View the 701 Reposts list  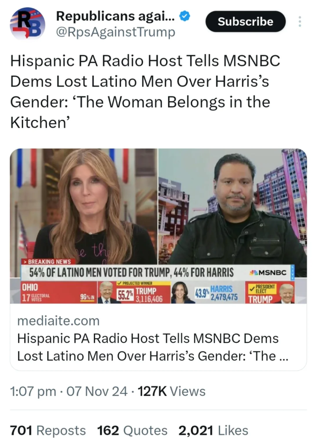tap(48, 430)
